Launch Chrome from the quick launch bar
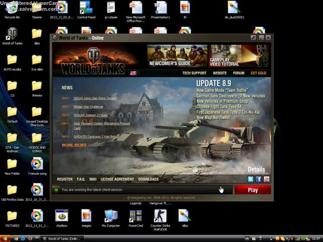 coord(16,239)
